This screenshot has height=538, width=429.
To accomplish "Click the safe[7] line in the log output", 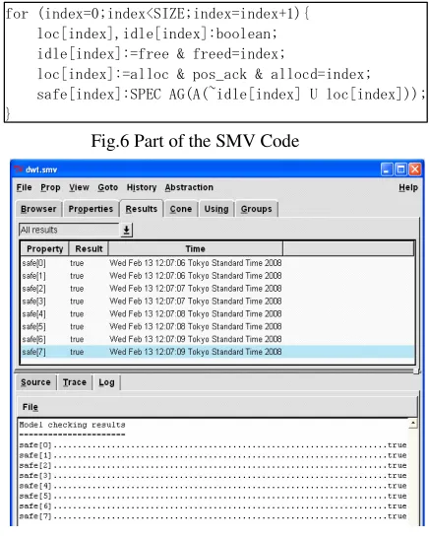I will pos(213,516).
